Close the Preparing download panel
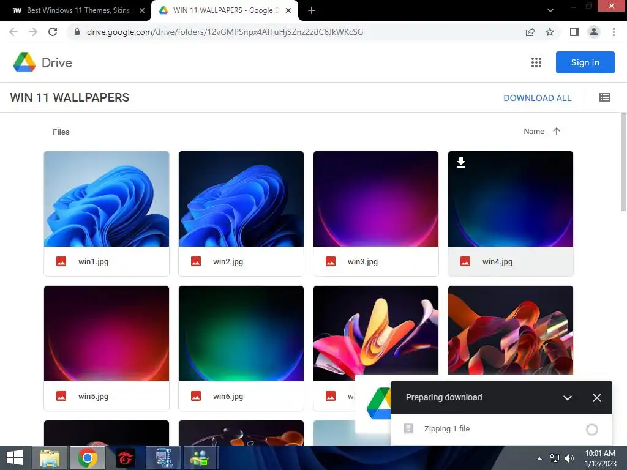The height and width of the screenshot is (470, 627). pos(597,398)
